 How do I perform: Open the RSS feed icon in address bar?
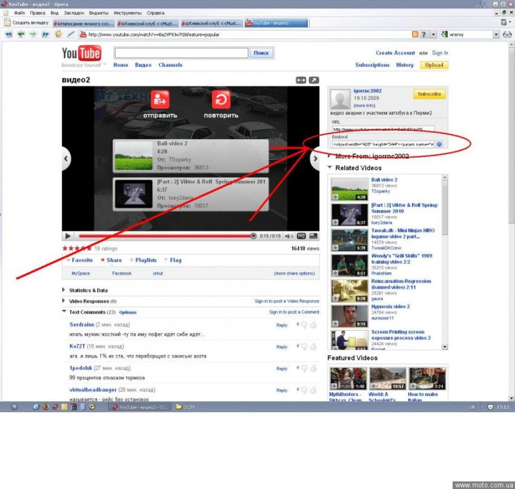coord(415,34)
